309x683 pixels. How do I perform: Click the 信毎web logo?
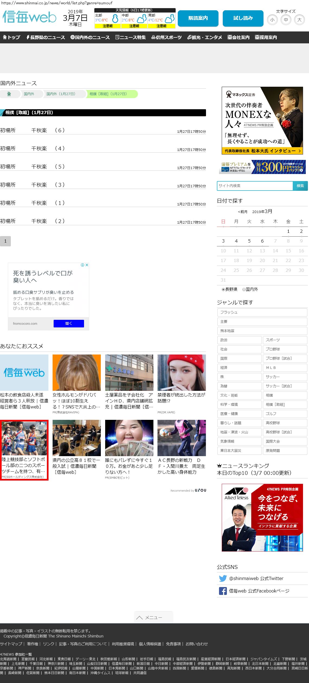coord(29,17)
